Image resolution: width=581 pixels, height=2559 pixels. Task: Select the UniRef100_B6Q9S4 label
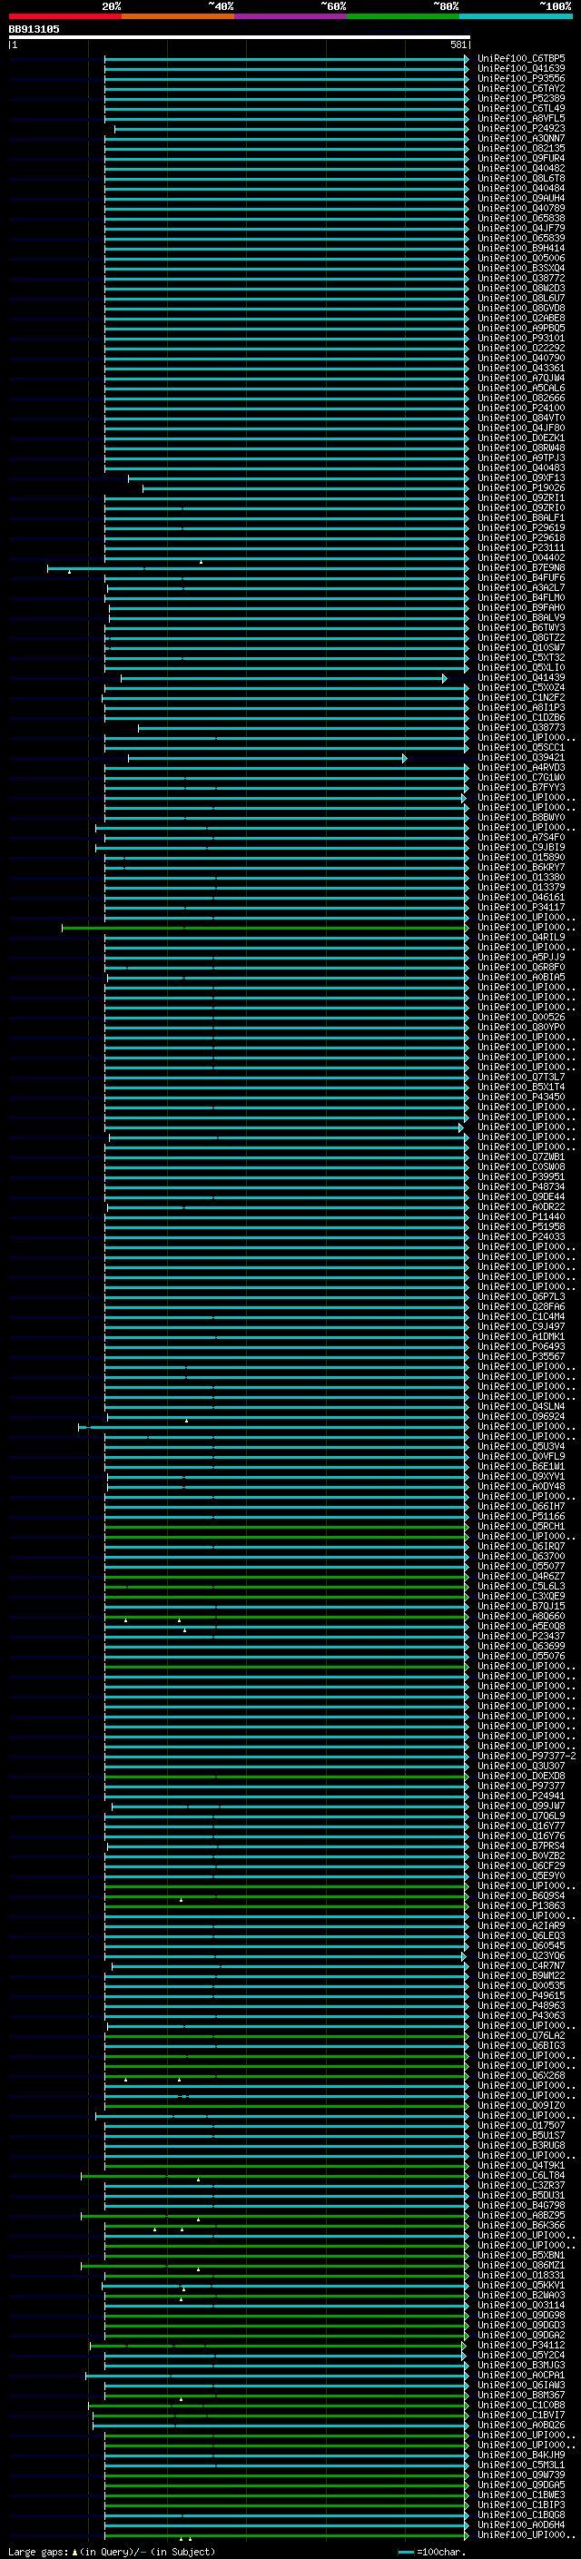pyautogui.click(x=520, y=1895)
